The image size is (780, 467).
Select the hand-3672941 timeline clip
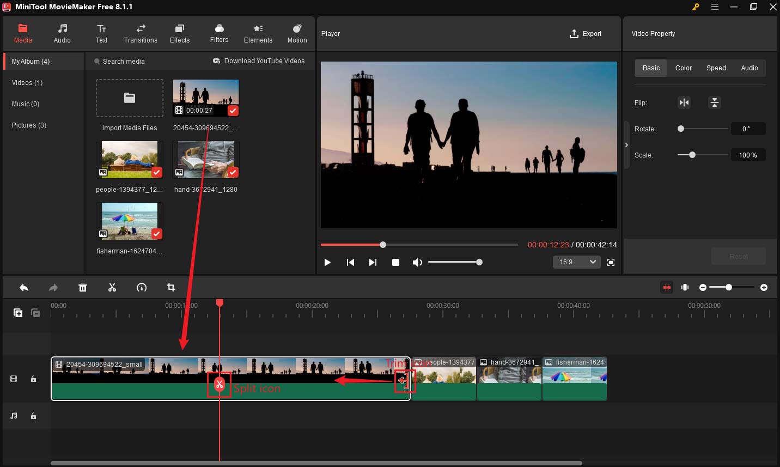pyautogui.click(x=509, y=379)
